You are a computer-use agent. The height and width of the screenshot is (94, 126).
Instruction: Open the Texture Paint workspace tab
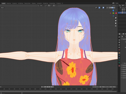(27, 3)
